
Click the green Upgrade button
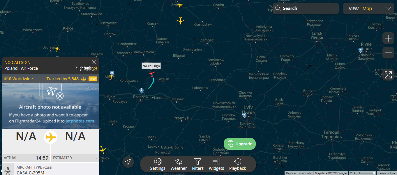(x=240, y=144)
